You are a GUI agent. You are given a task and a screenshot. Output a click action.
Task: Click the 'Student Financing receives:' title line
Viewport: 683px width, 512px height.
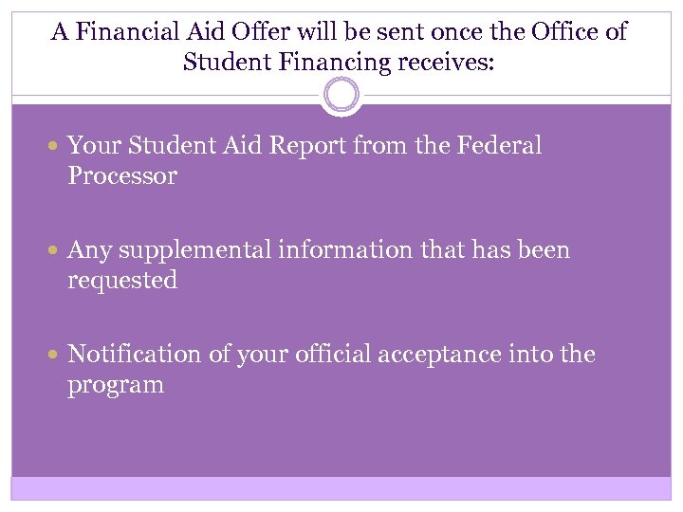coord(341,63)
